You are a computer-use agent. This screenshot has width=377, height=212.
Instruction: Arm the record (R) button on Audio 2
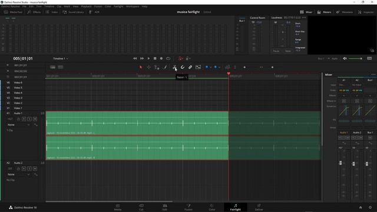pos(24,168)
